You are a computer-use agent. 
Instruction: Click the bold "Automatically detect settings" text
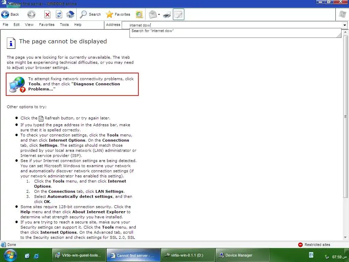[80, 196]
